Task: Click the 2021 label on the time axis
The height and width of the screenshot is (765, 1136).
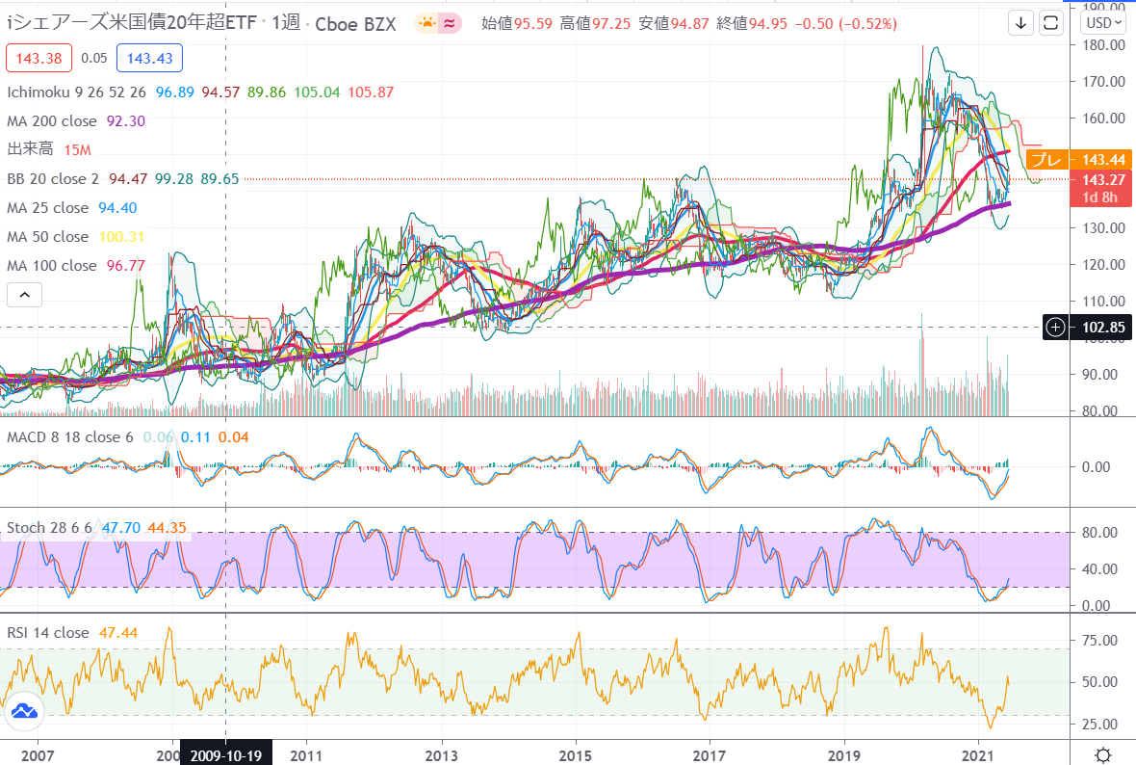Action: tap(978, 755)
